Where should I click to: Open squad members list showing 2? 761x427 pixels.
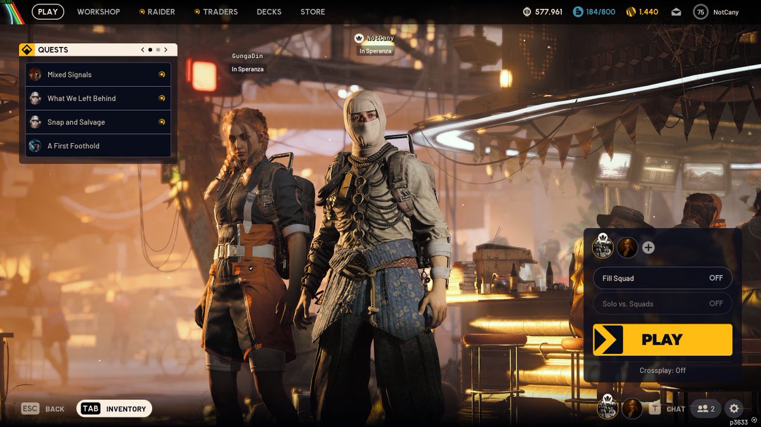coord(706,409)
